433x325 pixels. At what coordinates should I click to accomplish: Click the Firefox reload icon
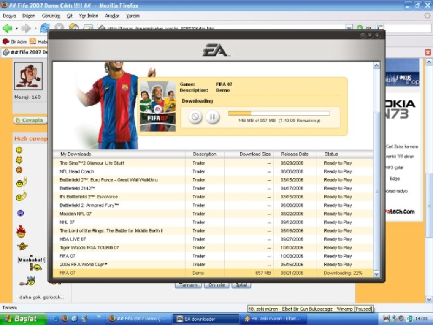click(45, 28)
